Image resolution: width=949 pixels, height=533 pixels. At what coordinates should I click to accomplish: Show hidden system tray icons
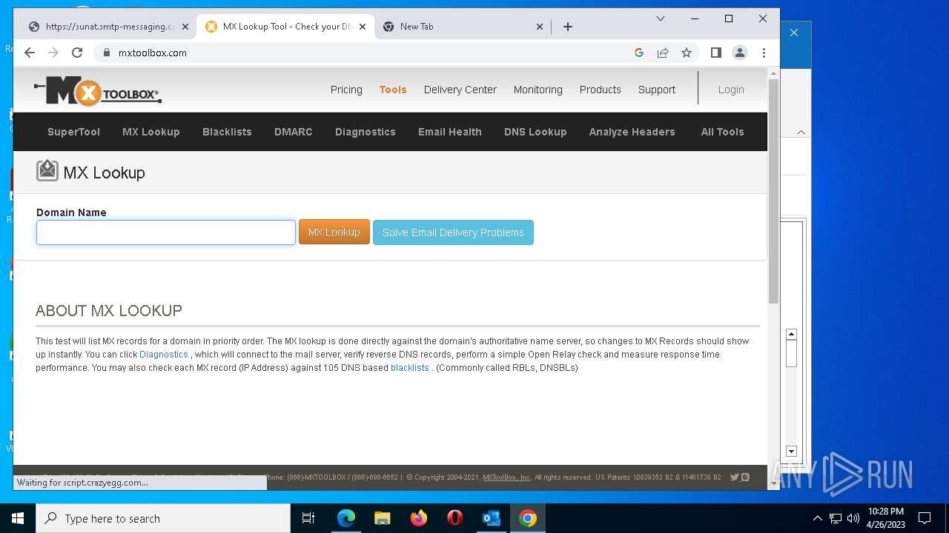coord(817,518)
